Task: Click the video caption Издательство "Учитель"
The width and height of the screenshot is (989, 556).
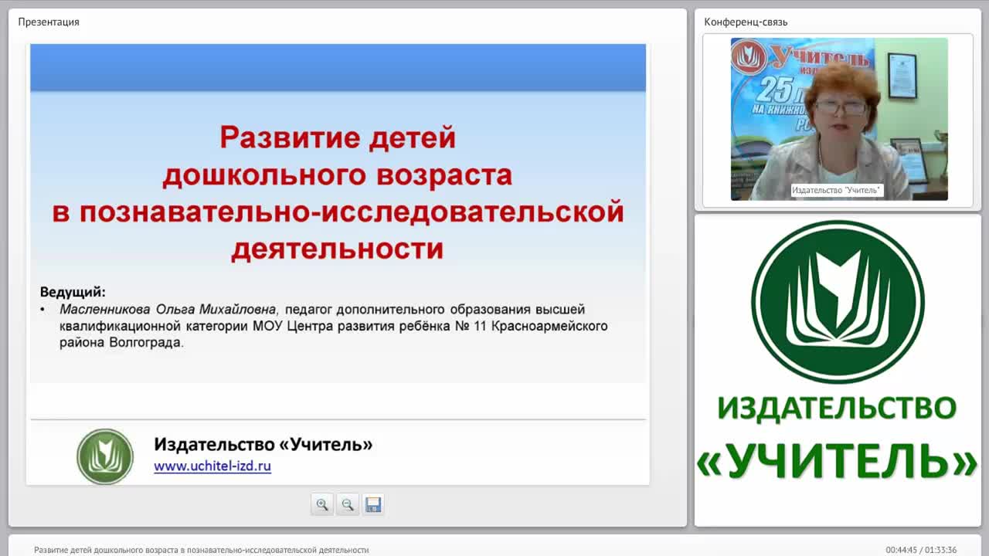Action: coord(837,190)
